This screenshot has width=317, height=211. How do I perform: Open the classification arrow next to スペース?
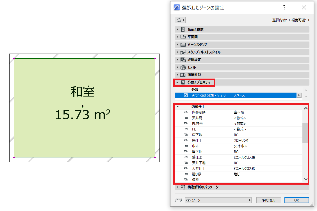pyautogui.click(x=299, y=95)
